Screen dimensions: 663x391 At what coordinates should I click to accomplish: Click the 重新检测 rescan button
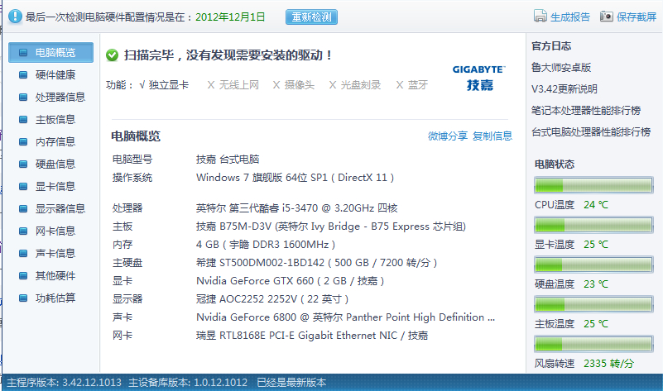(311, 17)
